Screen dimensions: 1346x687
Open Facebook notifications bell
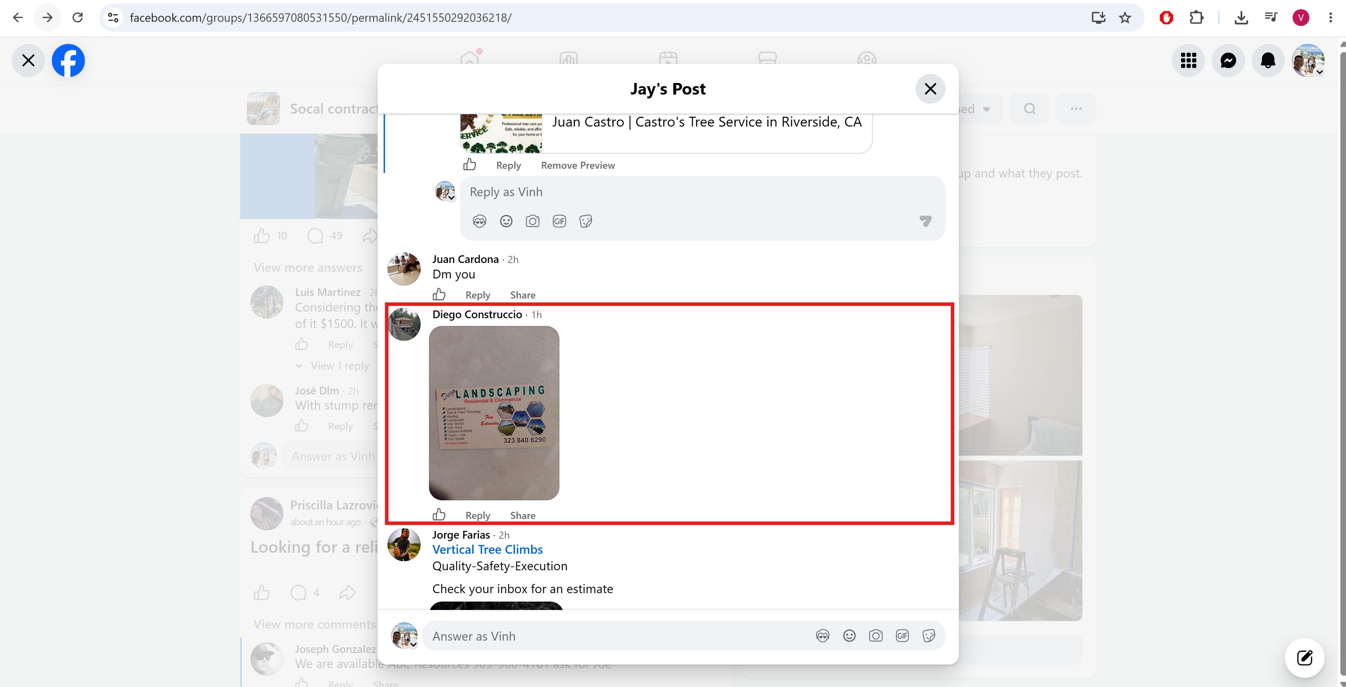1268,60
